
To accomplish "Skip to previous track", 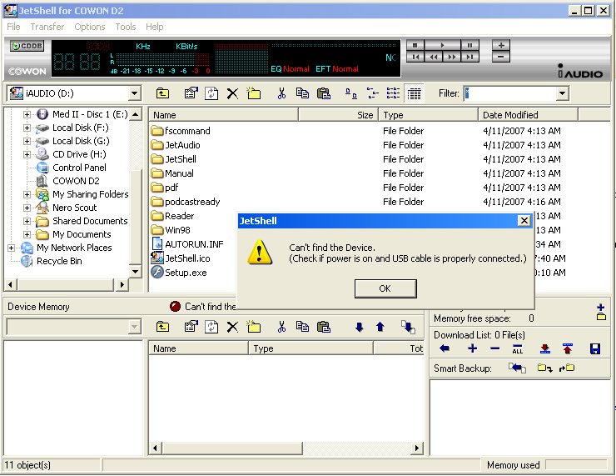I will pyautogui.click(x=415, y=57).
